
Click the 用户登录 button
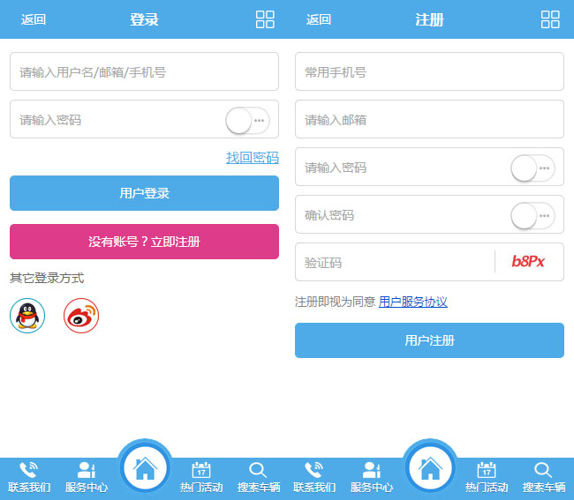[144, 193]
